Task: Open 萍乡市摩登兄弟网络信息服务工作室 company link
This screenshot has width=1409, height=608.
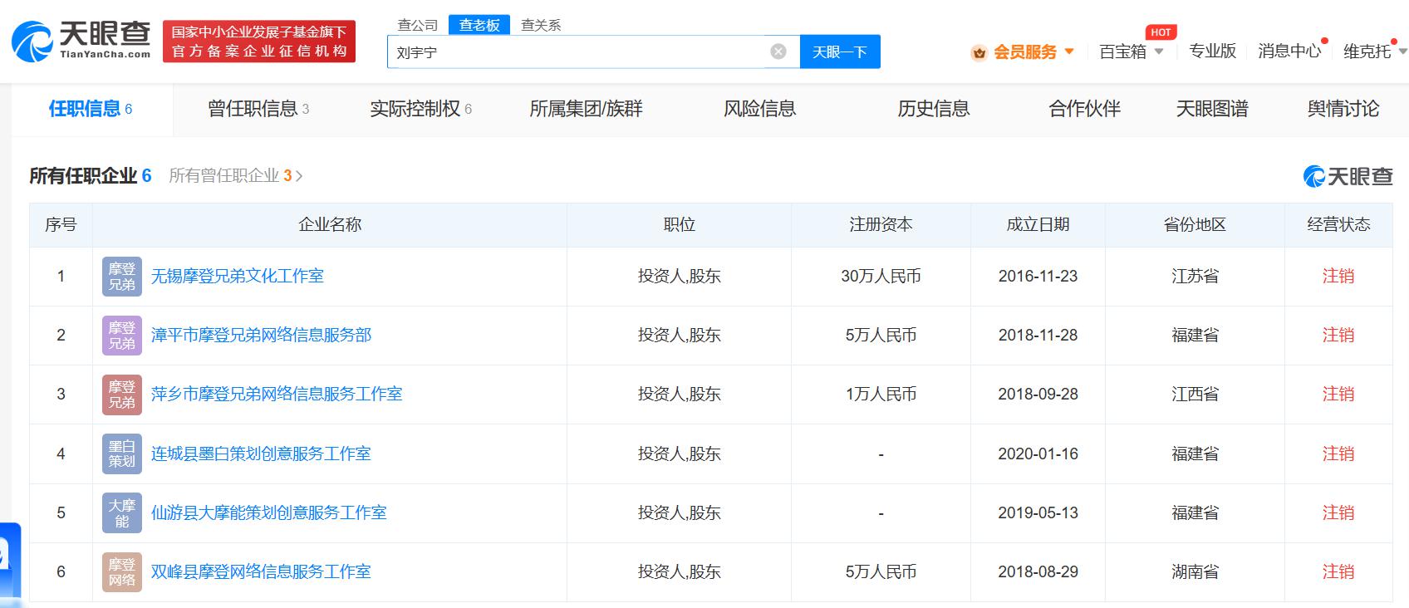Action: coord(276,394)
